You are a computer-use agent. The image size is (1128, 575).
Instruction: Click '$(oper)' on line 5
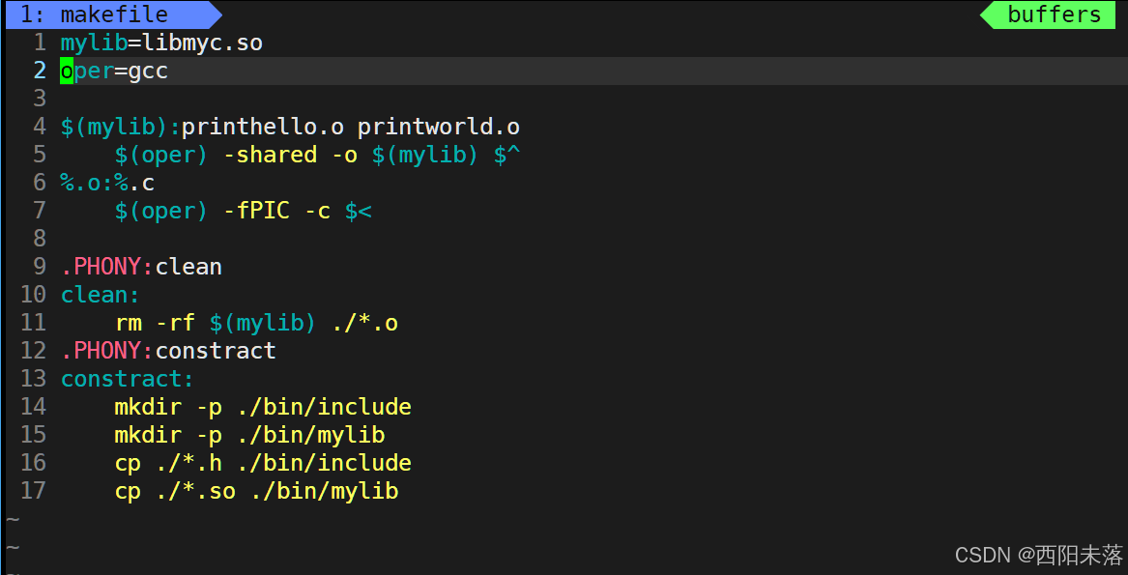pyautogui.click(x=161, y=155)
